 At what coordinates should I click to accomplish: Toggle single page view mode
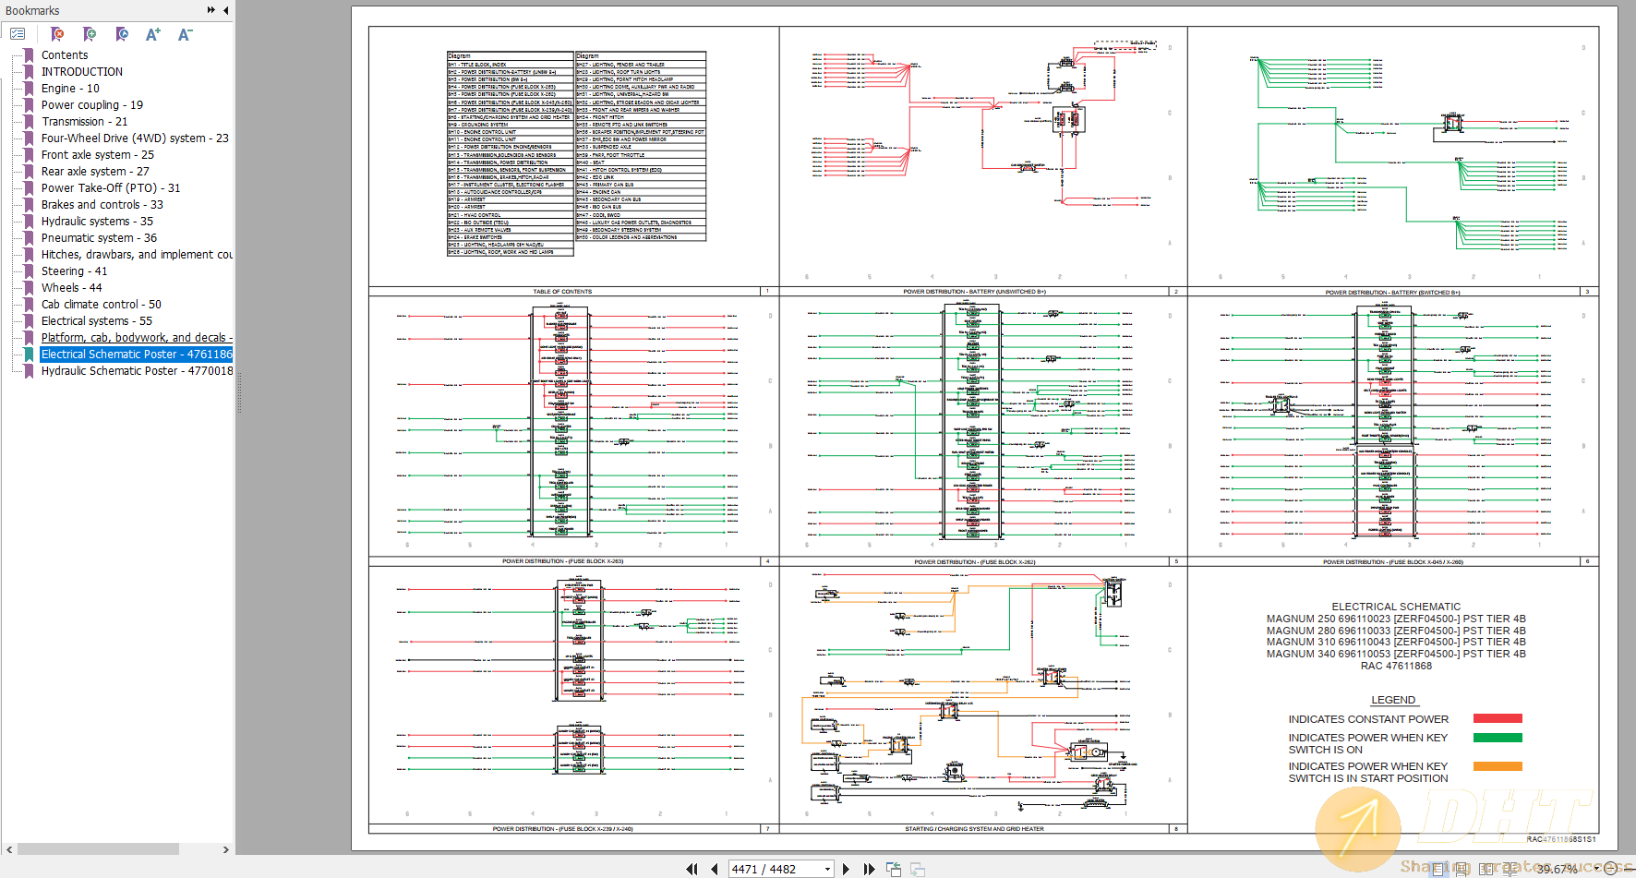[1438, 869]
